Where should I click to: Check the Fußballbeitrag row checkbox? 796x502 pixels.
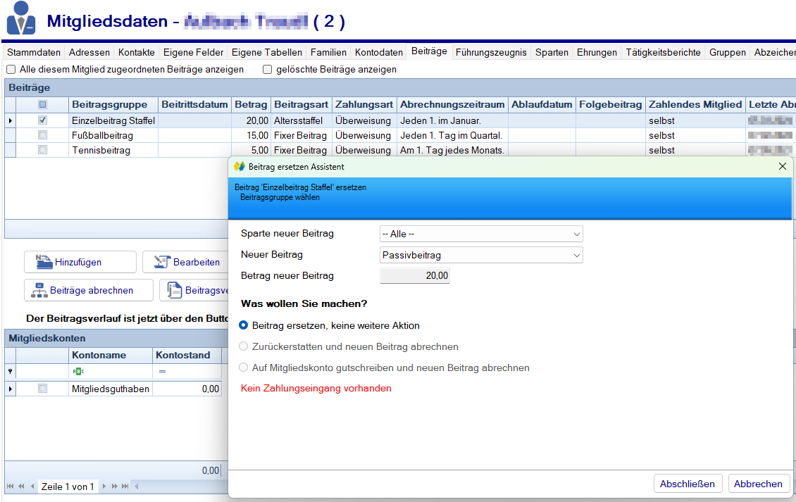tap(43, 135)
